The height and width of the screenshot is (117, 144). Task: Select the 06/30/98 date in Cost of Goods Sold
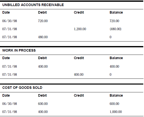click(10, 104)
